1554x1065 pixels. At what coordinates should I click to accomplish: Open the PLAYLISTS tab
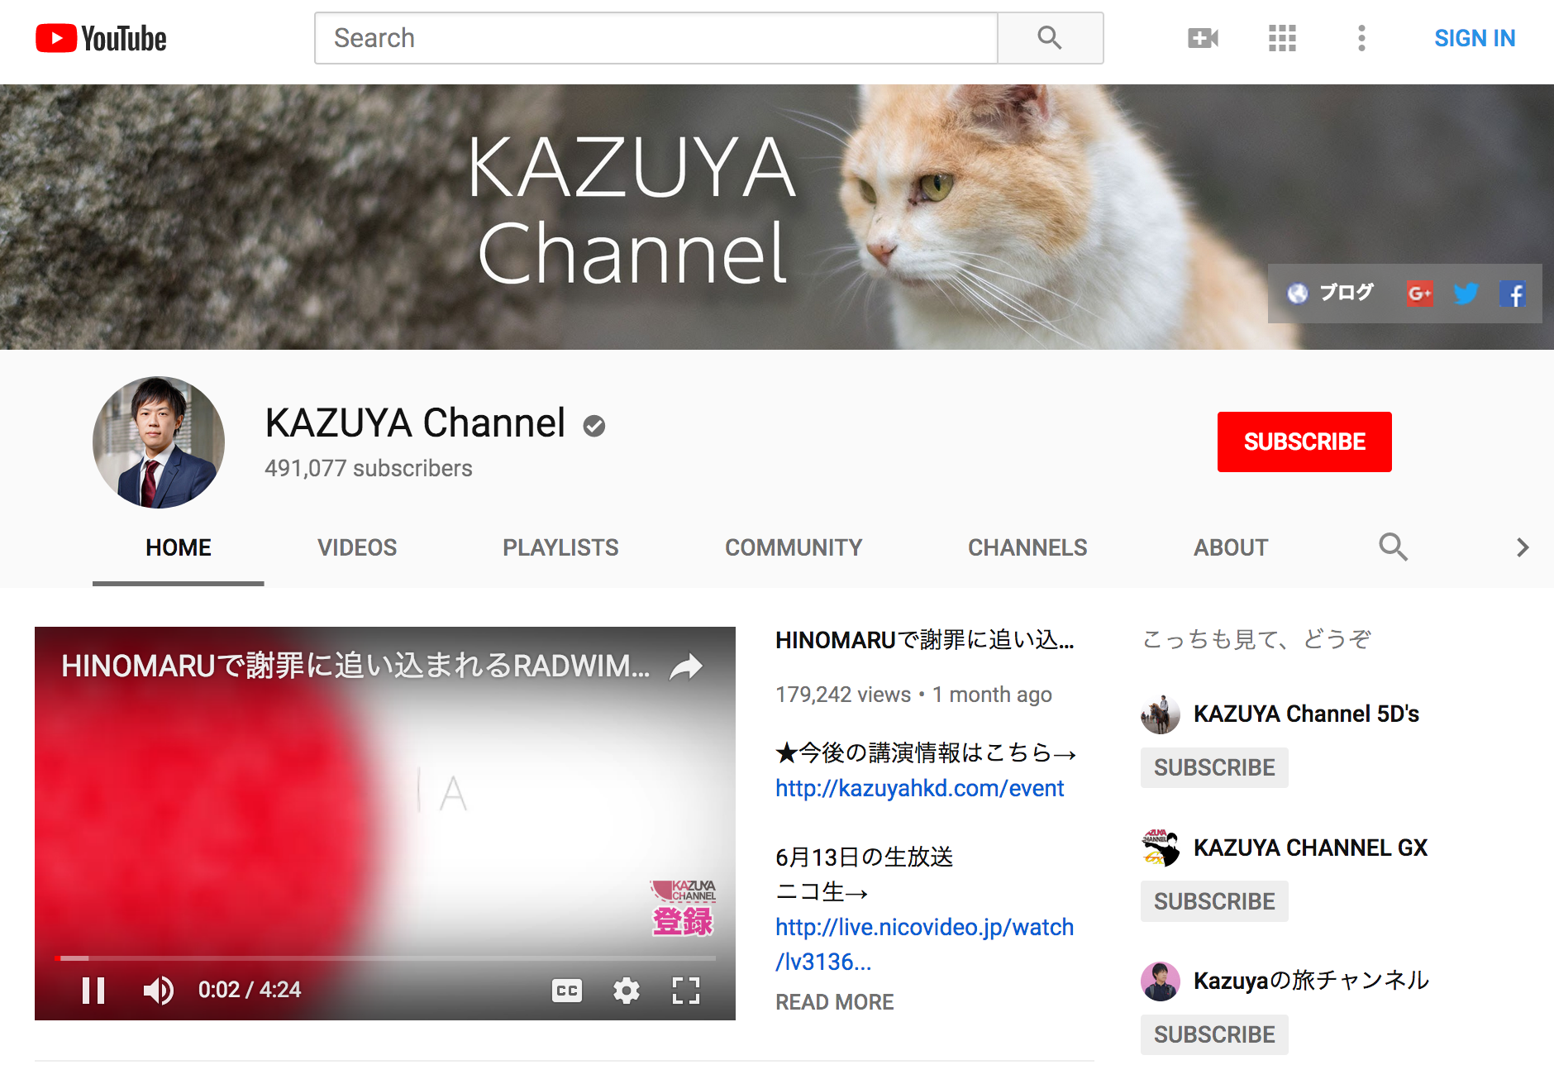tap(560, 547)
